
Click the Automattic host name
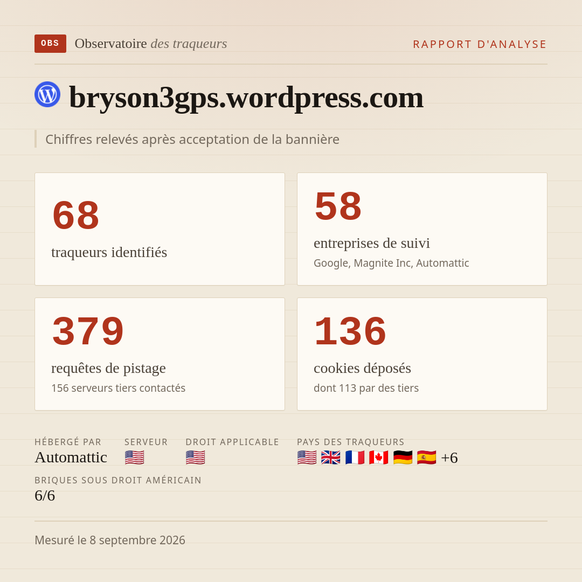pyautogui.click(x=71, y=458)
